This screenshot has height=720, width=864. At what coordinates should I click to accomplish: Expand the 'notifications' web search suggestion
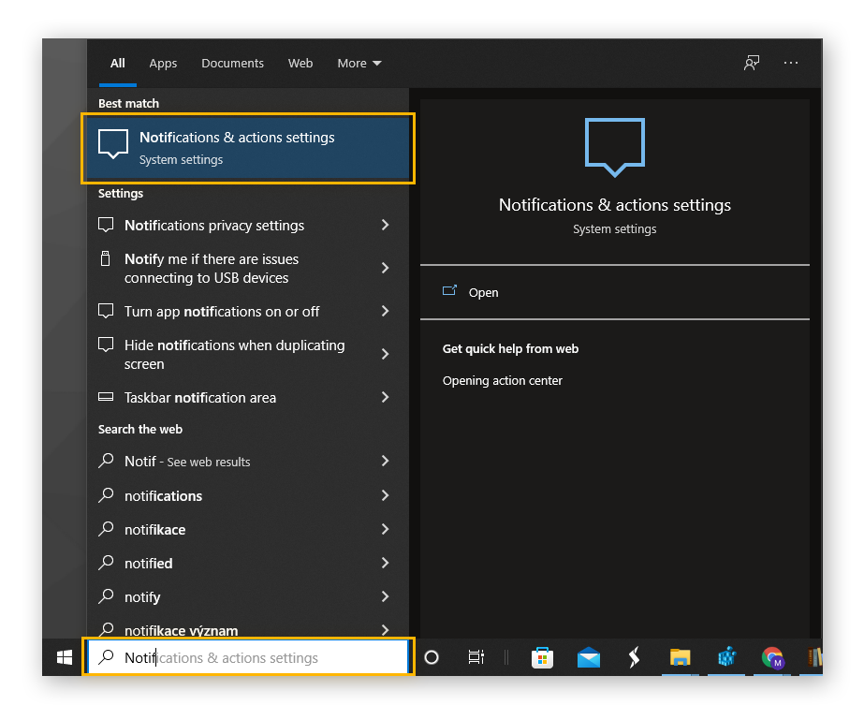[x=385, y=495]
